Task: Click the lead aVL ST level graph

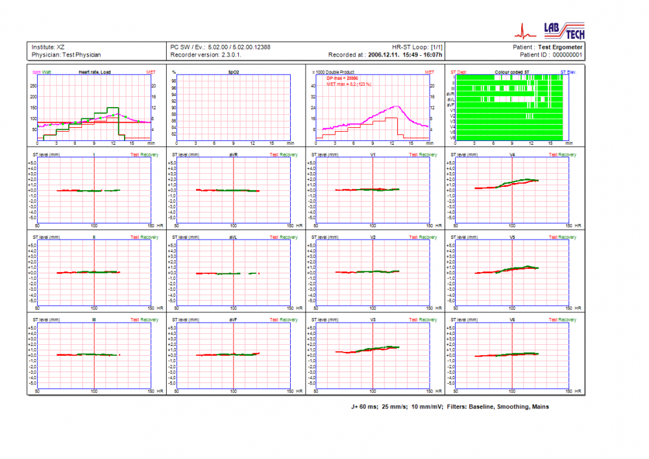Action: tap(234, 271)
